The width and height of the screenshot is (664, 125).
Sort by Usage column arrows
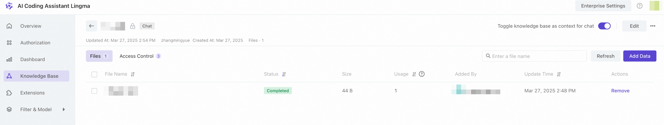pos(414,74)
